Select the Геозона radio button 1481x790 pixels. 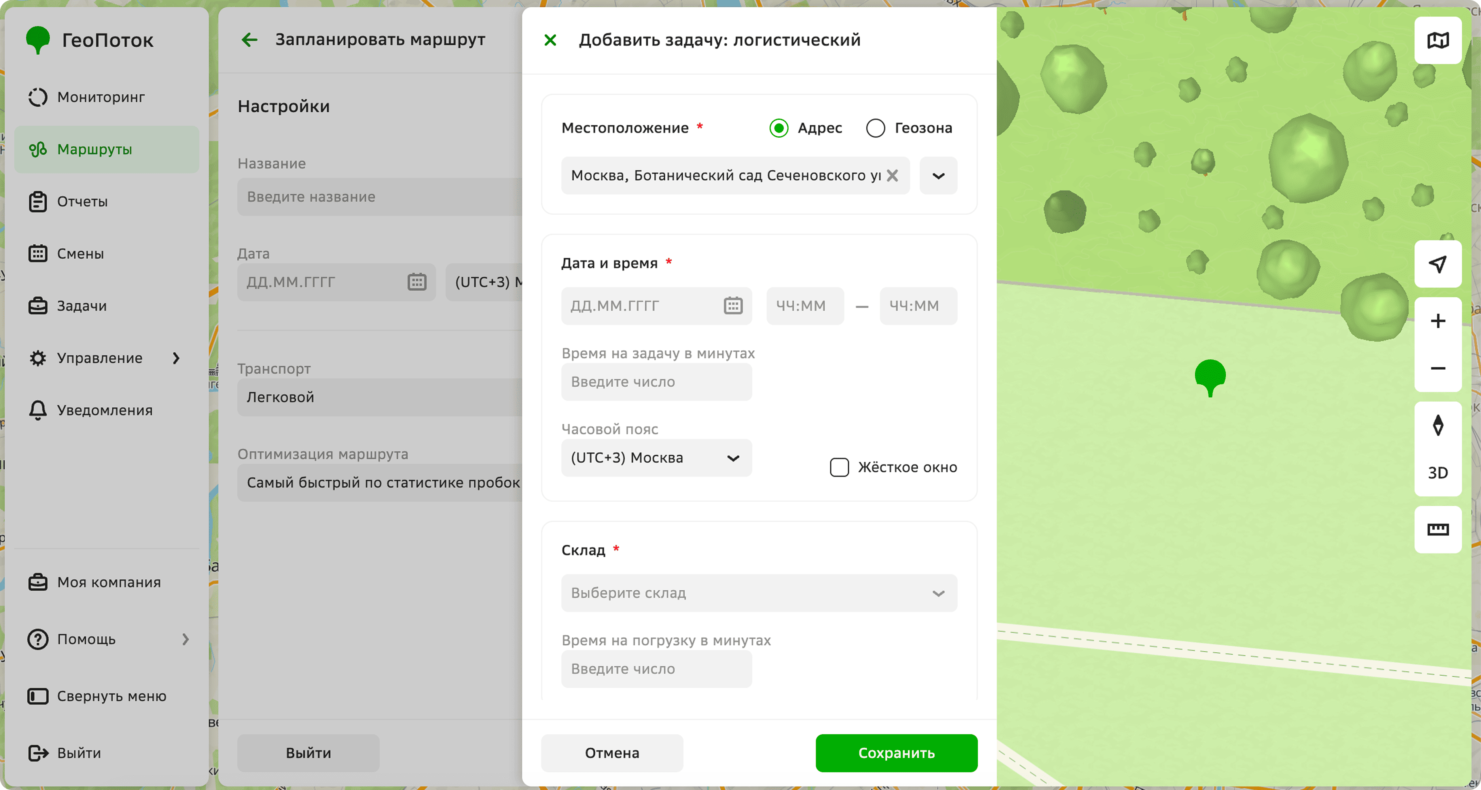875,128
